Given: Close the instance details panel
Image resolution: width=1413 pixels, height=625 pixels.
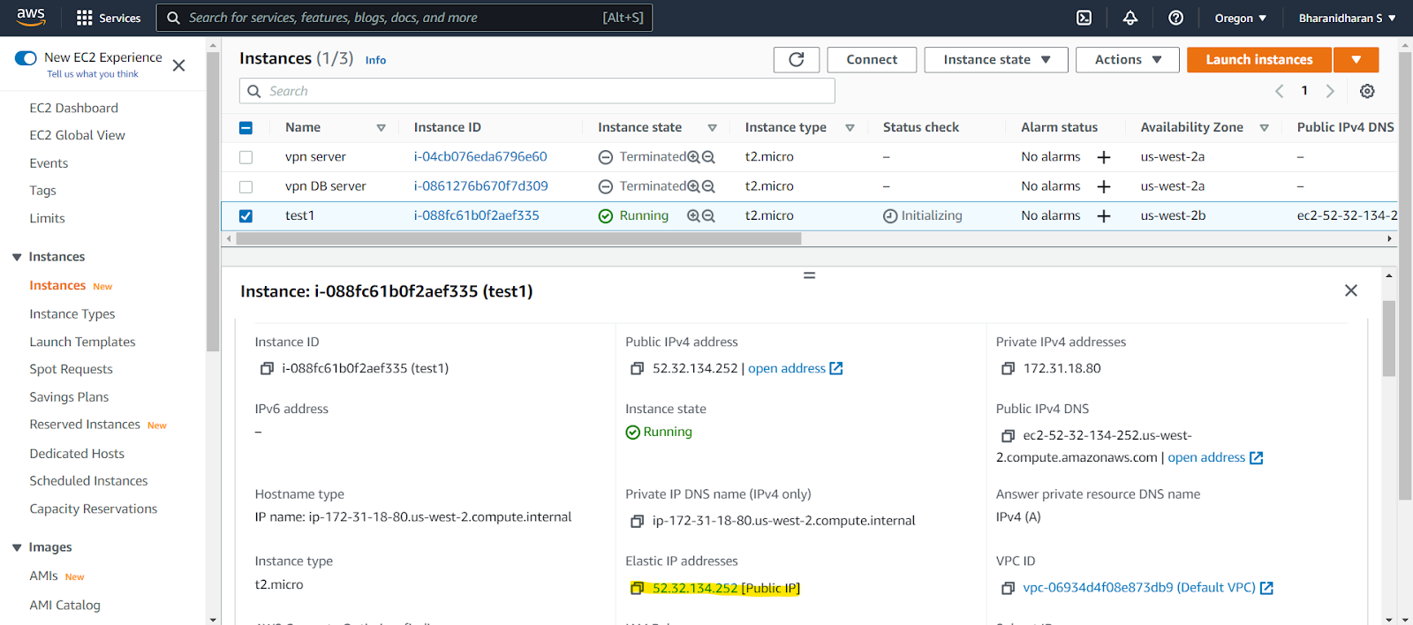Looking at the screenshot, I should point(1350,290).
